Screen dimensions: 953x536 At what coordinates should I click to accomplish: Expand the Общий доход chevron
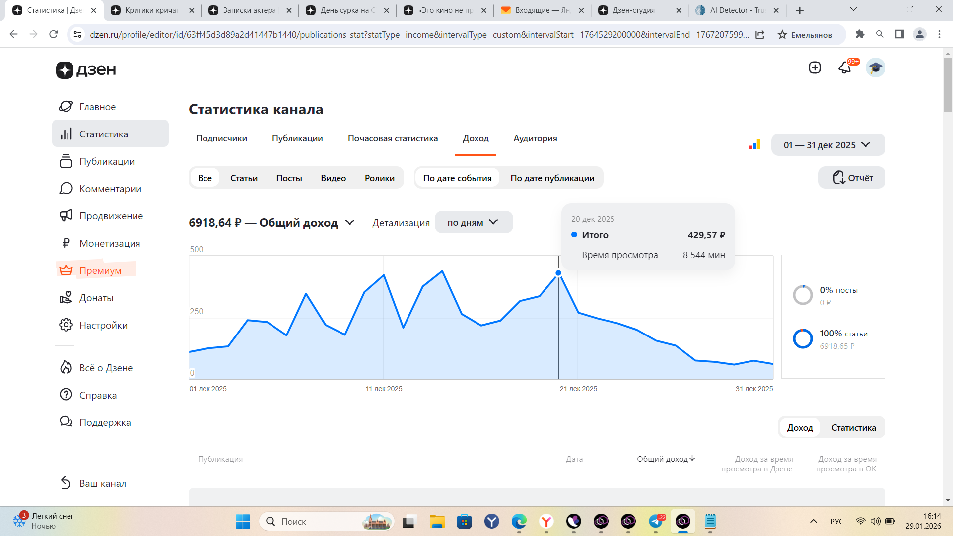[350, 222]
